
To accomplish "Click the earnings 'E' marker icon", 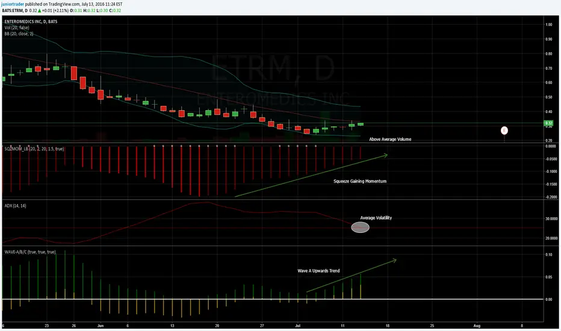I will pyautogui.click(x=504, y=130).
